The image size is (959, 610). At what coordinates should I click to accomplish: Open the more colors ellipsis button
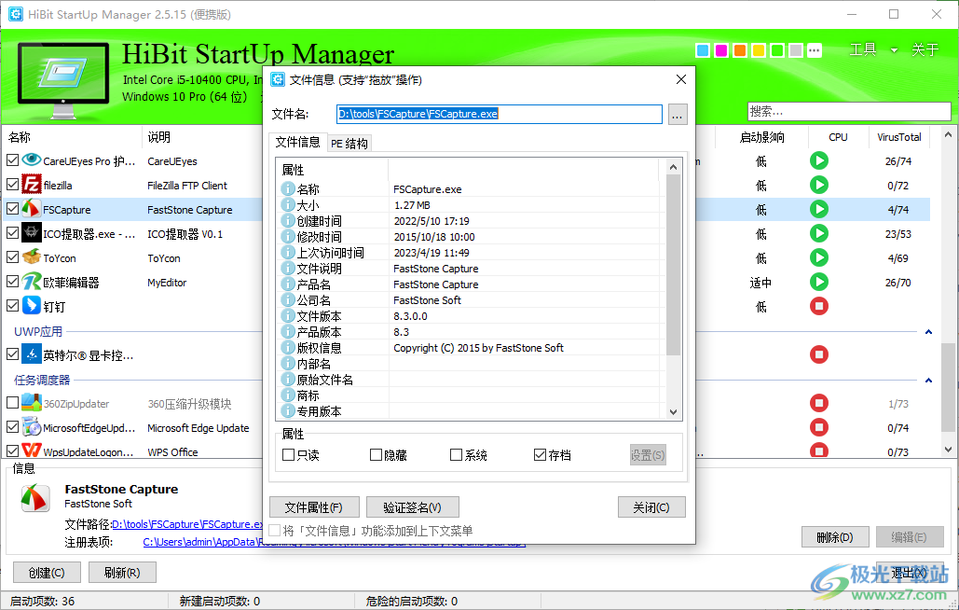click(815, 50)
